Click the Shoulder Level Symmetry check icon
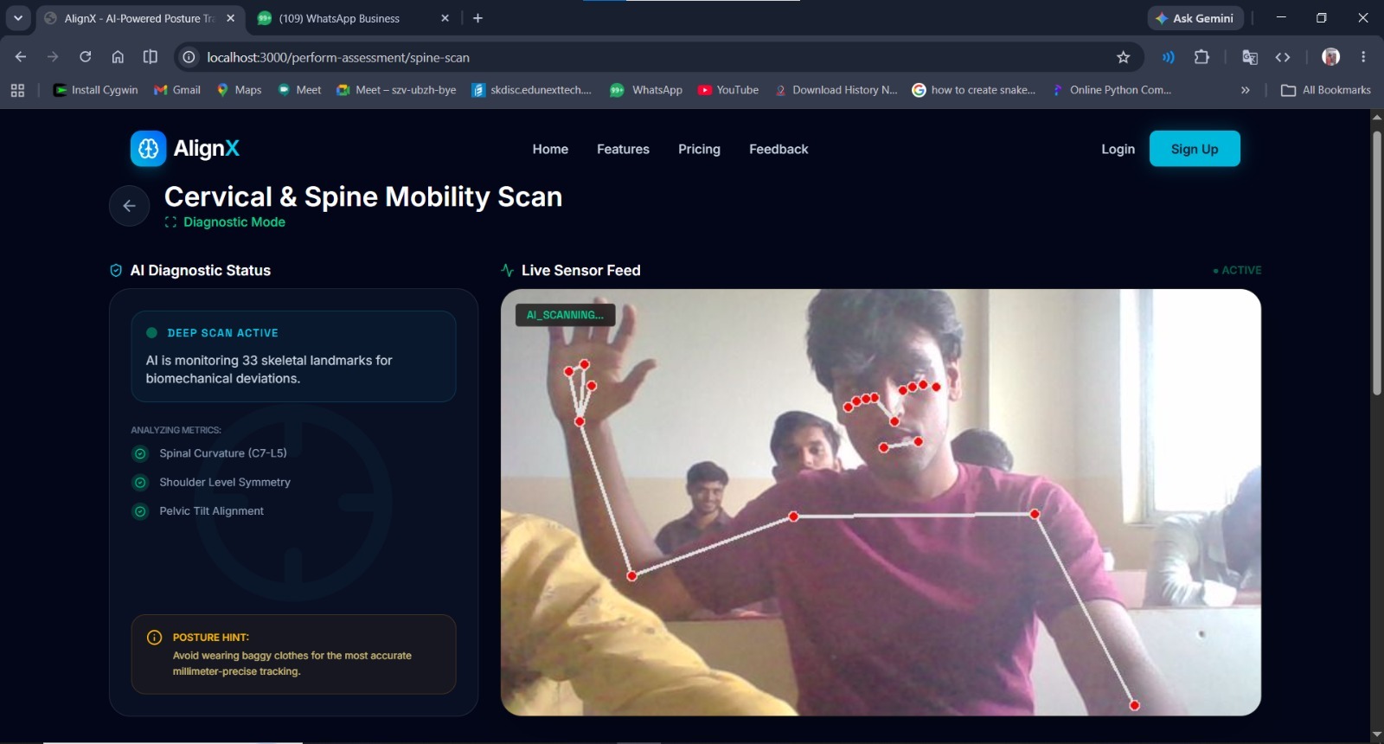Screen dimensions: 1384x744 coord(140,483)
